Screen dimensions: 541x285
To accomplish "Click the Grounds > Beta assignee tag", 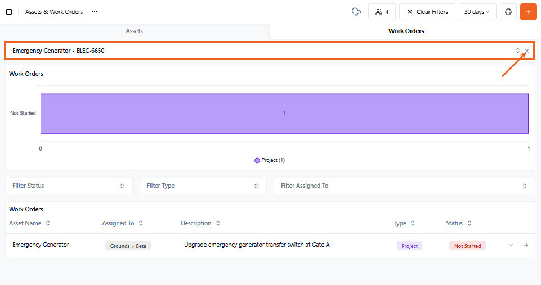I will (x=128, y=246).
